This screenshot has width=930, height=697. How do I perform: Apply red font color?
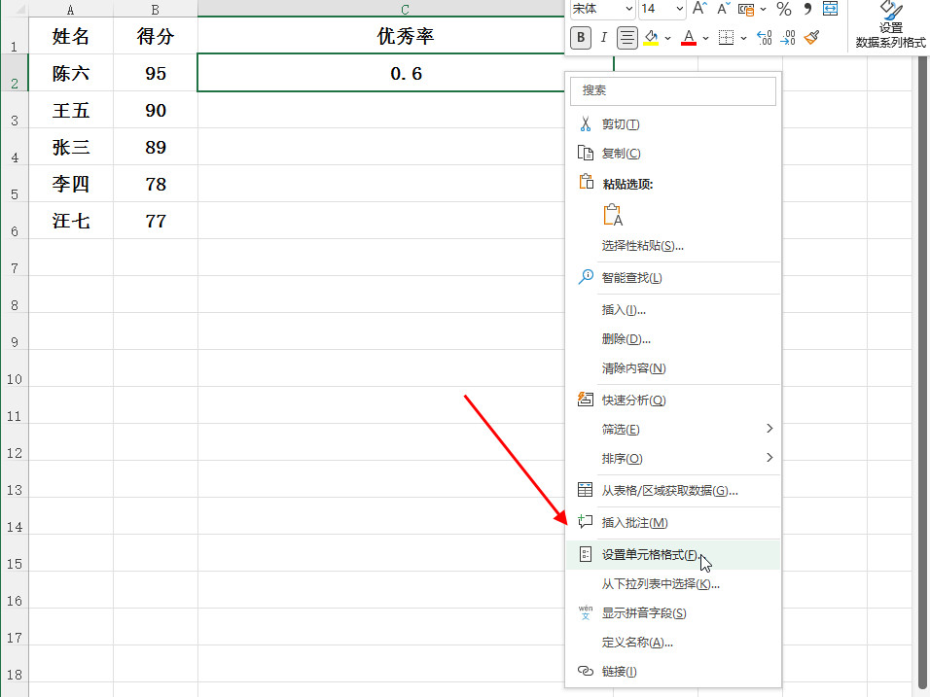pos(689,38)
